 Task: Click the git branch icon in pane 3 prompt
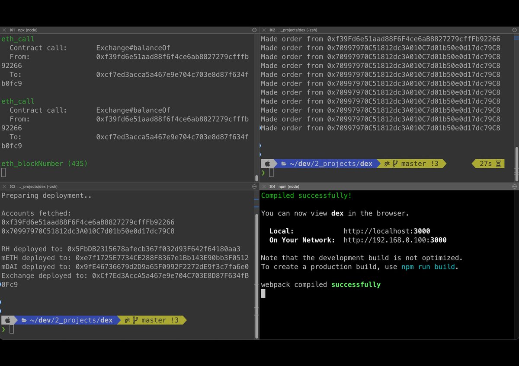[x=135, y=320]
